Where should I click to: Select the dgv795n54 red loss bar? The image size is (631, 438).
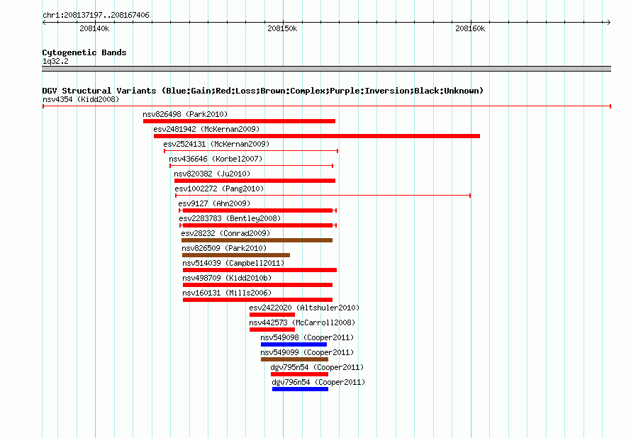click(x=299, y=374)
